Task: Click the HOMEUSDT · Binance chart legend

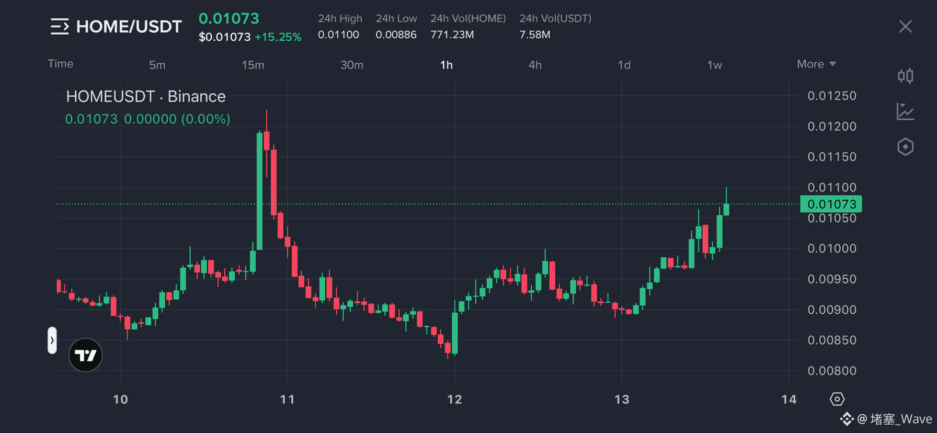Action: pyautogui.click(x=146, y=96)
